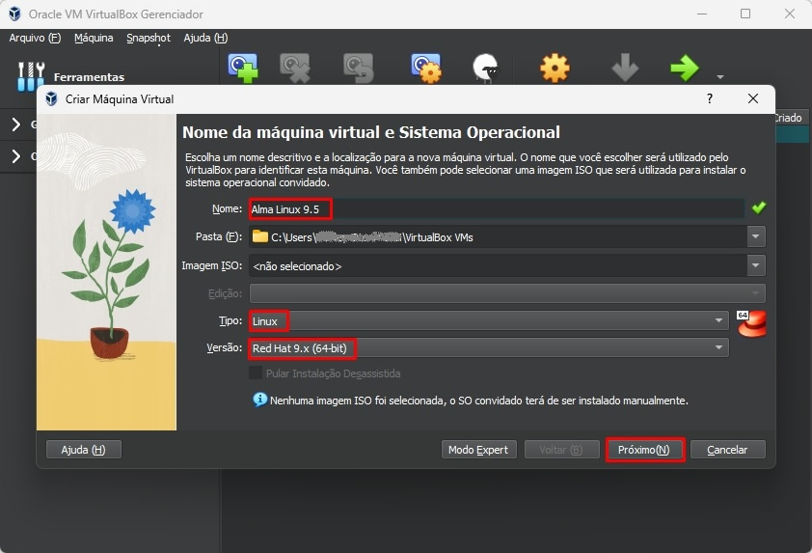
Task: Click the Criado column header behind dialog
Action: (789, 118)
